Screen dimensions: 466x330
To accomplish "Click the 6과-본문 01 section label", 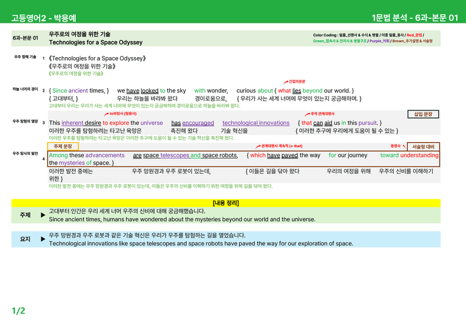I will (25, 38).
